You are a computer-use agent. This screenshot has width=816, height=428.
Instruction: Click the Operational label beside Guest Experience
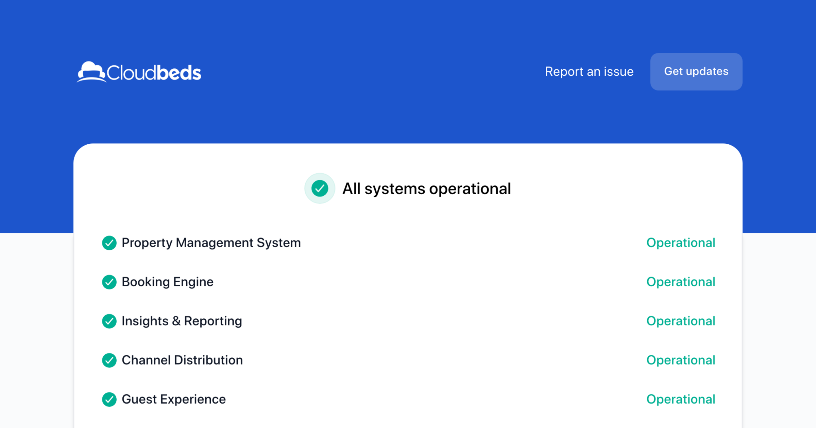(681, 399)
